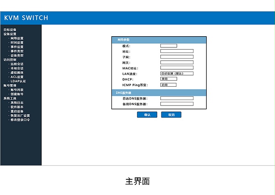Select the 系统工具 sidebar section
275x195 pixels.
coord(10,98)
